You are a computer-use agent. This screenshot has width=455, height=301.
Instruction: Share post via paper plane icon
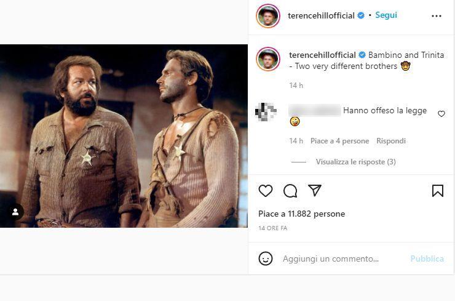pos(315,191)
